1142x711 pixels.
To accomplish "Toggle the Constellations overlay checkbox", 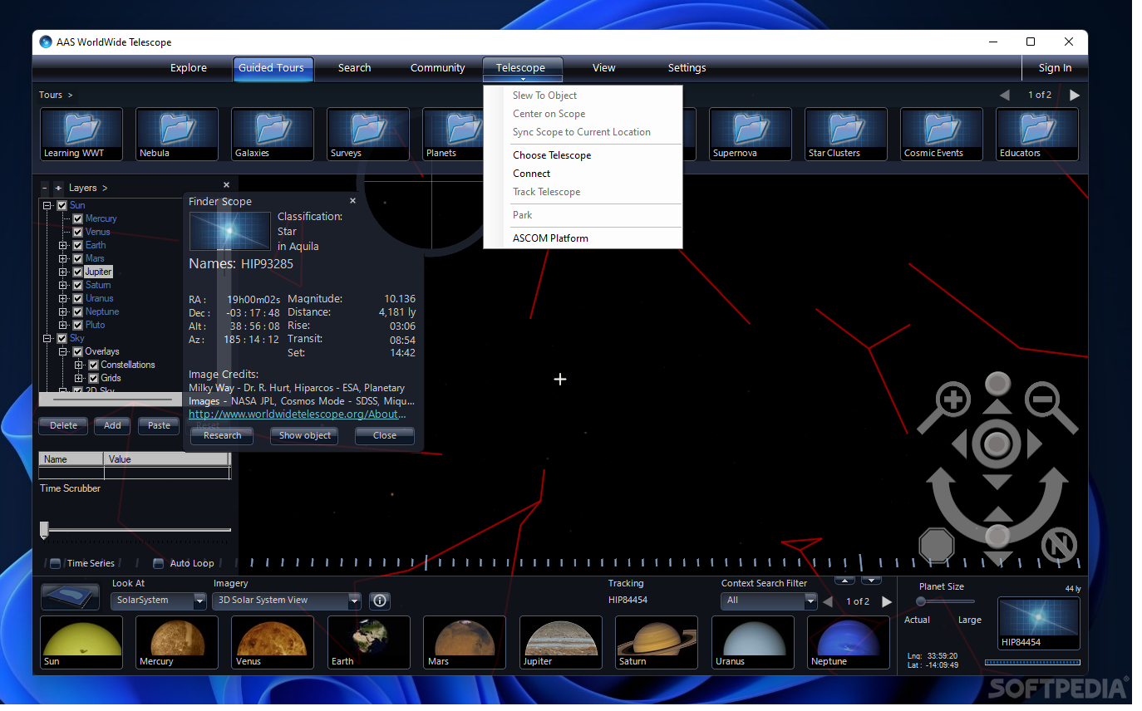I will 93,365.
